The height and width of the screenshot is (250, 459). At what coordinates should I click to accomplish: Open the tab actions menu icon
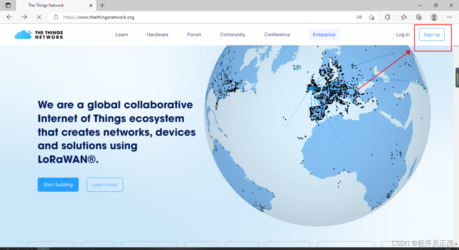point(8,5)
